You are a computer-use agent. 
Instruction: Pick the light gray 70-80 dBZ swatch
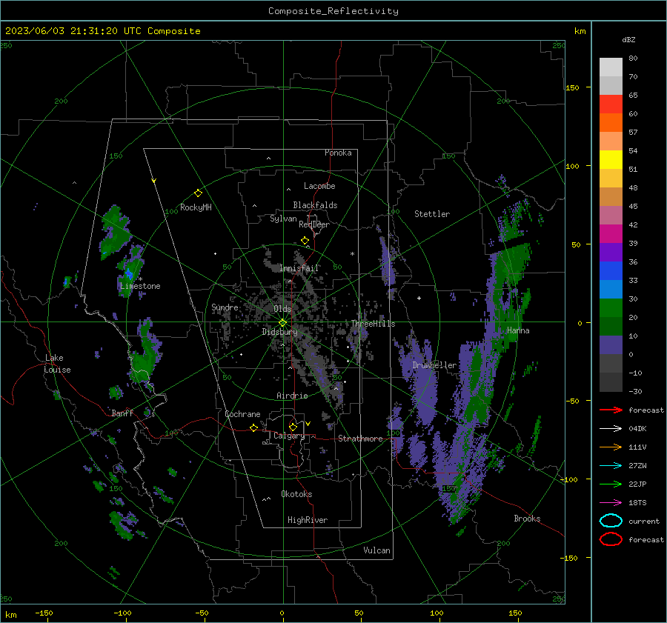[x=611, y=67]
